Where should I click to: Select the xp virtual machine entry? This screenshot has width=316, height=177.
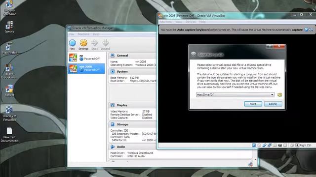tap(86, 58)
